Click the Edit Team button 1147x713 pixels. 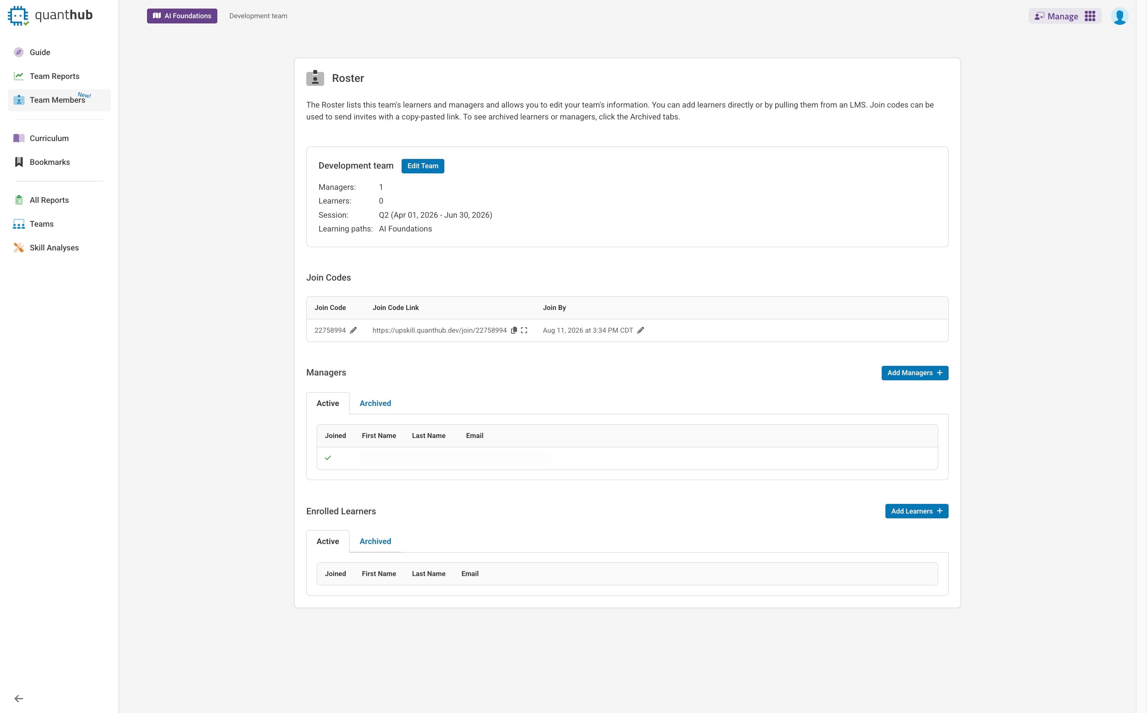[422, 166]
